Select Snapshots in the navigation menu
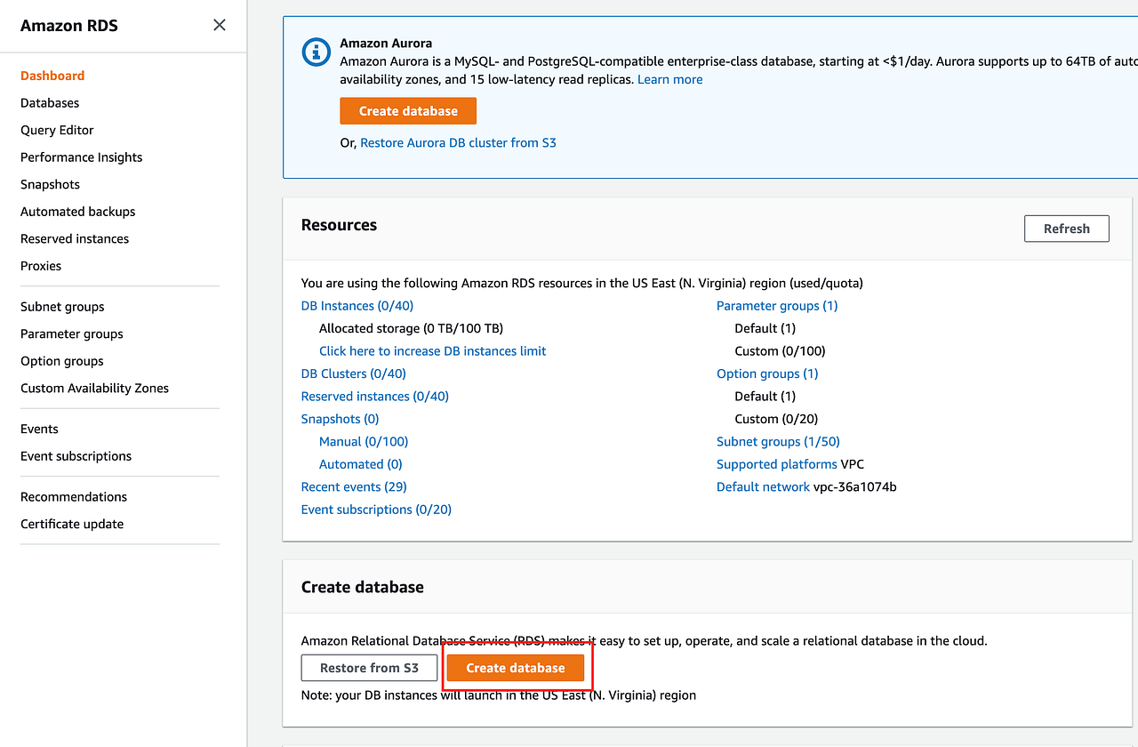 [x=50, y=184]
